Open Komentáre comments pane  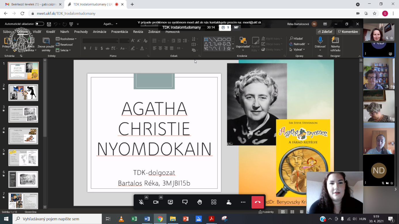pyautogui.click(x=348, y=32)
